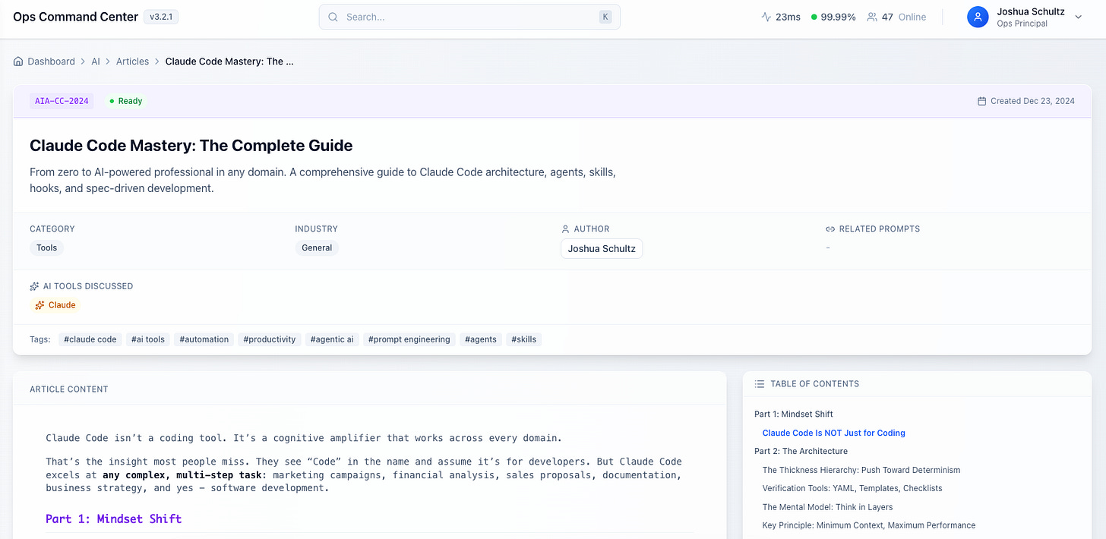1106x539 pixels.
Task: Go to Dashboard in the breadcrumb
Action: pyautogui.click(x=51, y=61)
